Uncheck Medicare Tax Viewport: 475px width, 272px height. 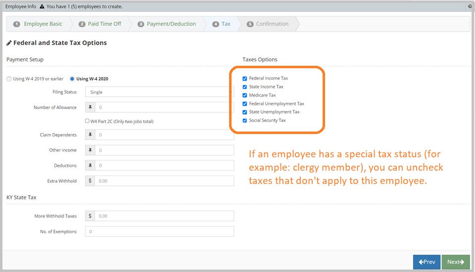tap(245, 95)
